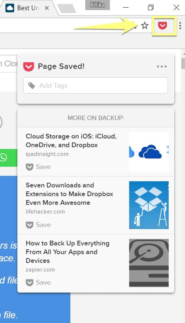Open Seven Downloads and Extensions article link
The height and width of the screenshot is (323, 185).
click(x=69, y=194)
